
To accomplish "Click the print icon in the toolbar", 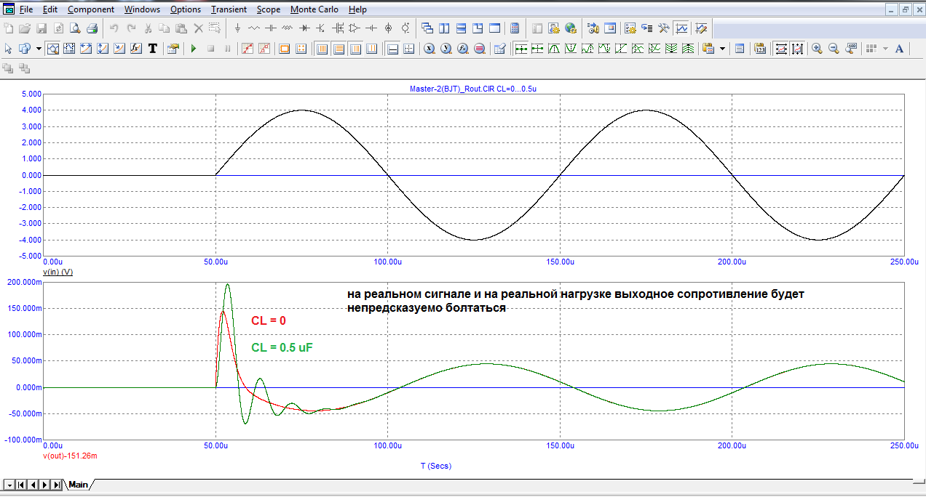I will tap(92, 28).
